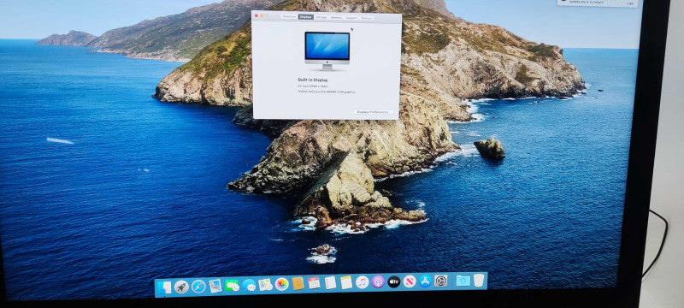Close the About This Mac window

pos(256,15)
